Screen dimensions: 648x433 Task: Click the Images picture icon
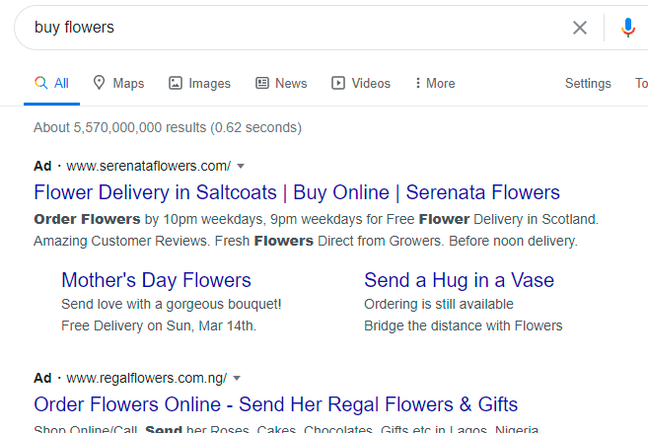click(176, 83)
